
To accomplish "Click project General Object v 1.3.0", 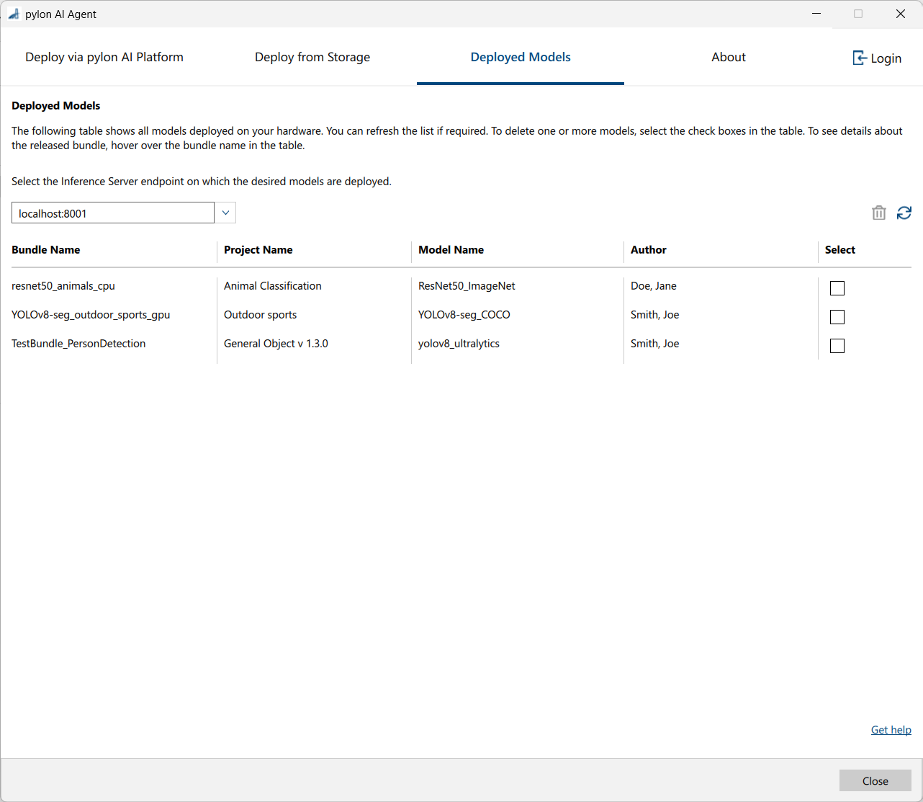I will coord(276,344).
